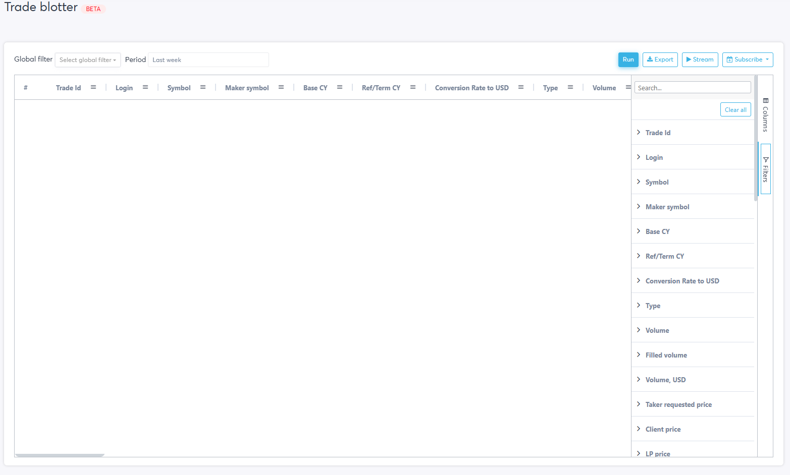Start the Stream button
Screen dimensions: 790x475
tap(700, 60)
